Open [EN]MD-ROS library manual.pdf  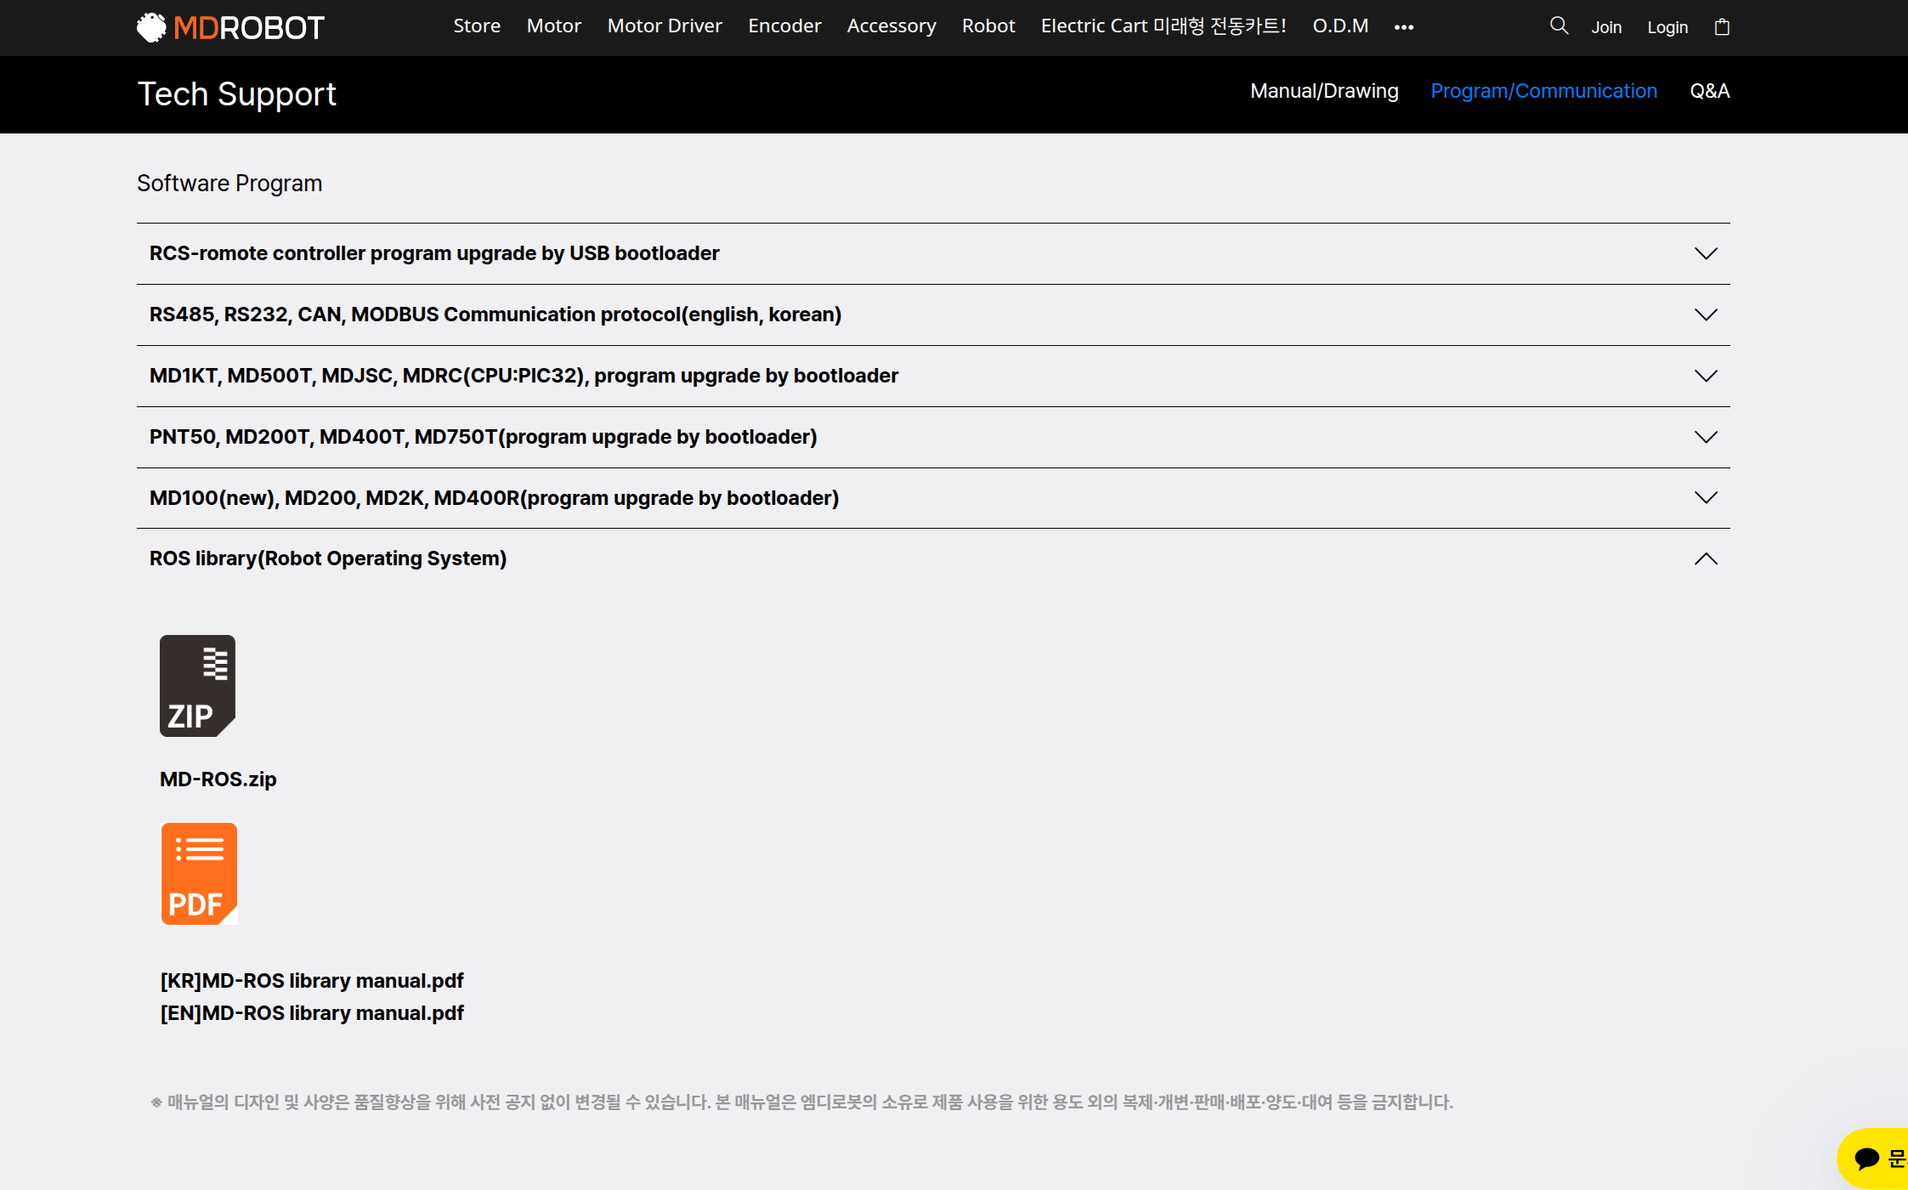point(312,1013)
